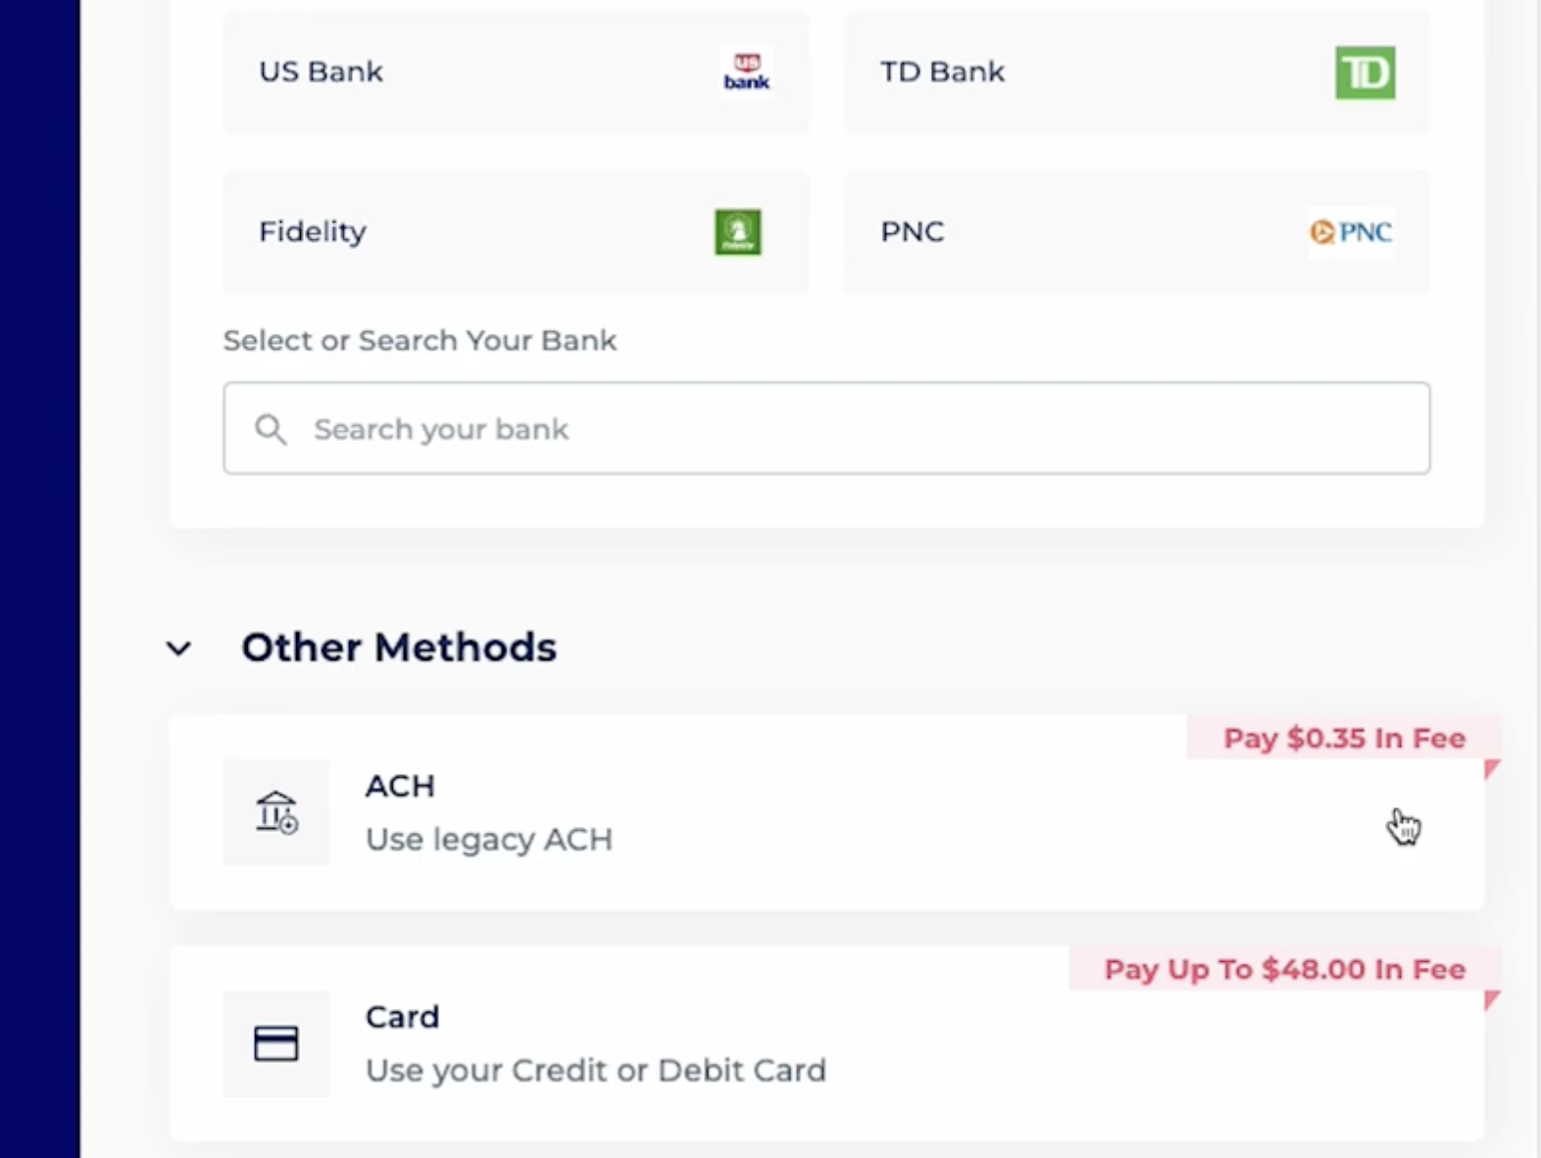Choose TD Bank from the bank options
Image resolution: width=1541 pixels, height=1158 pixels.
coord(1136,72)
